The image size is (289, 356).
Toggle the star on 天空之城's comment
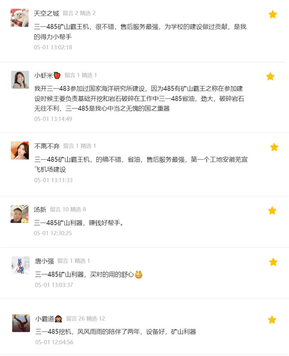[273, 14]
